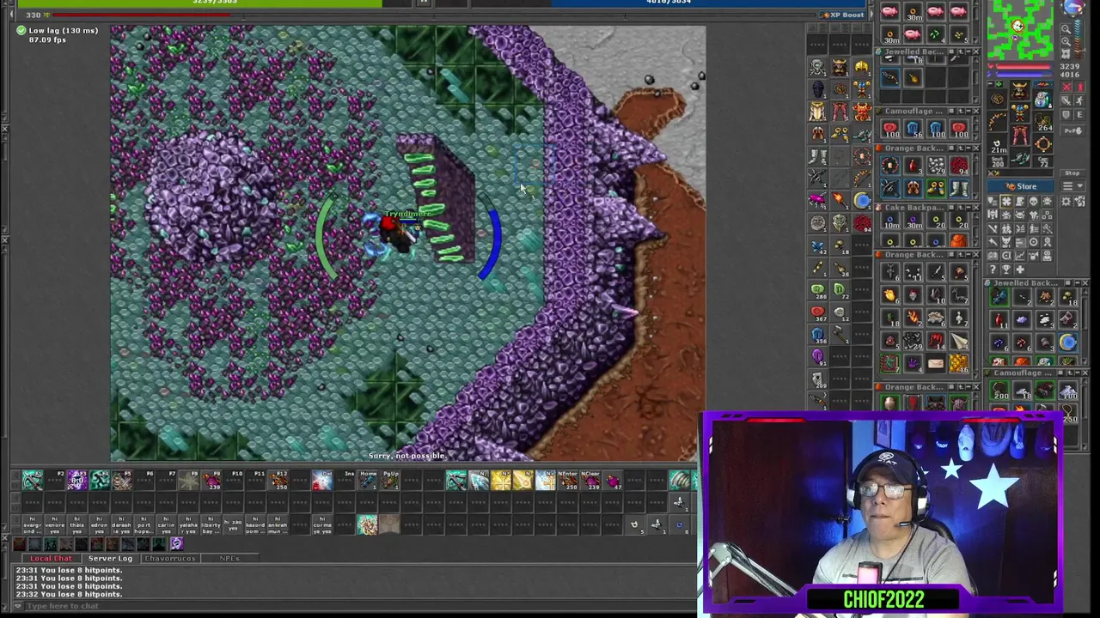The height and width of the screenshot is (618, 1100).
Task: Select the crossbow in the first Orange Backpack
Action: tap(890, 188)
